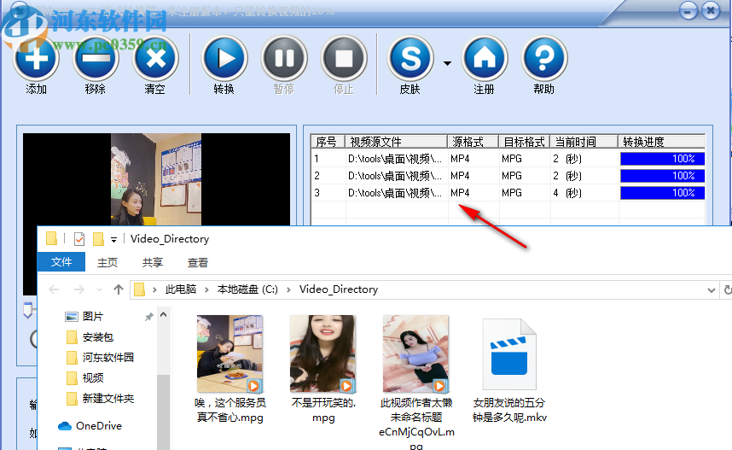The width and height of the screenshot is (732, 450).
Task: Click the 添加 (Add) plus icon
Action: [36, 59]
